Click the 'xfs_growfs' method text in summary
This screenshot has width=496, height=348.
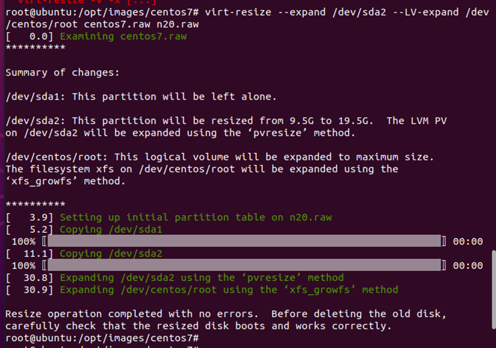point(41,181)
